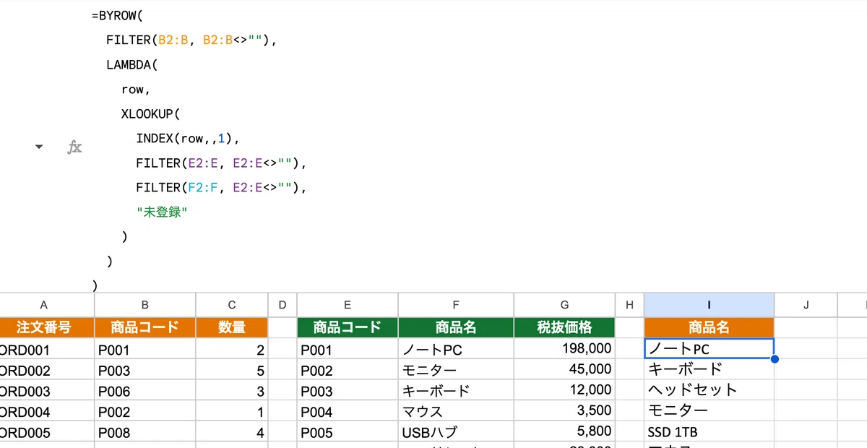The width and height of the screenshot is (867, 448).
Task: Select the SSD 1TB result cell
Action: tap(709, 433)
